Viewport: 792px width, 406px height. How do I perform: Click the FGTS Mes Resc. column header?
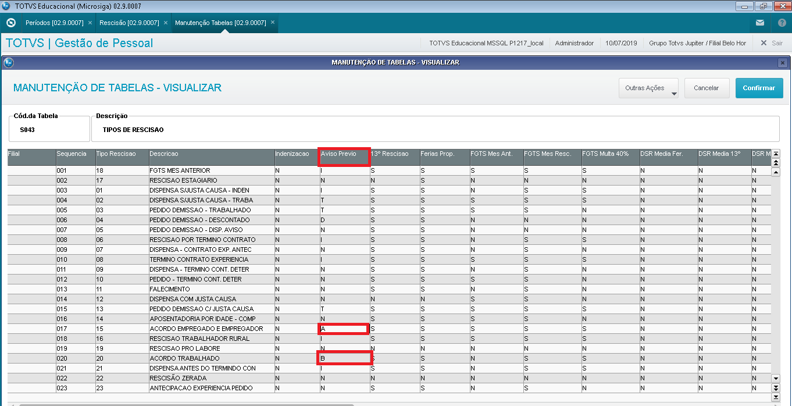[552, 157]
